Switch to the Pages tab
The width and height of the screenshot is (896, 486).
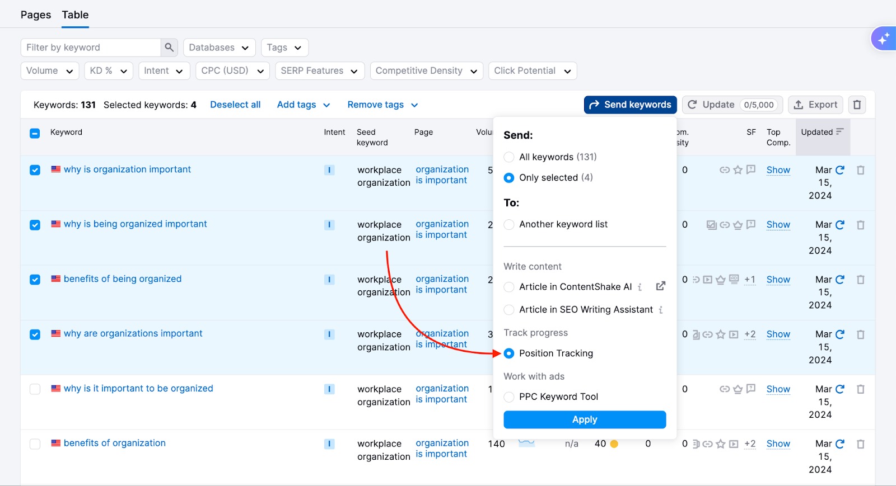36,15
